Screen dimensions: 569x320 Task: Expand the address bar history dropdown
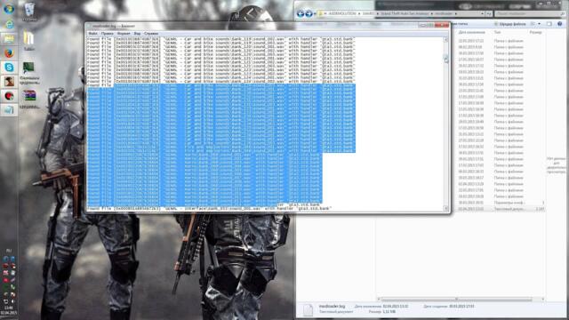[483, 14]
